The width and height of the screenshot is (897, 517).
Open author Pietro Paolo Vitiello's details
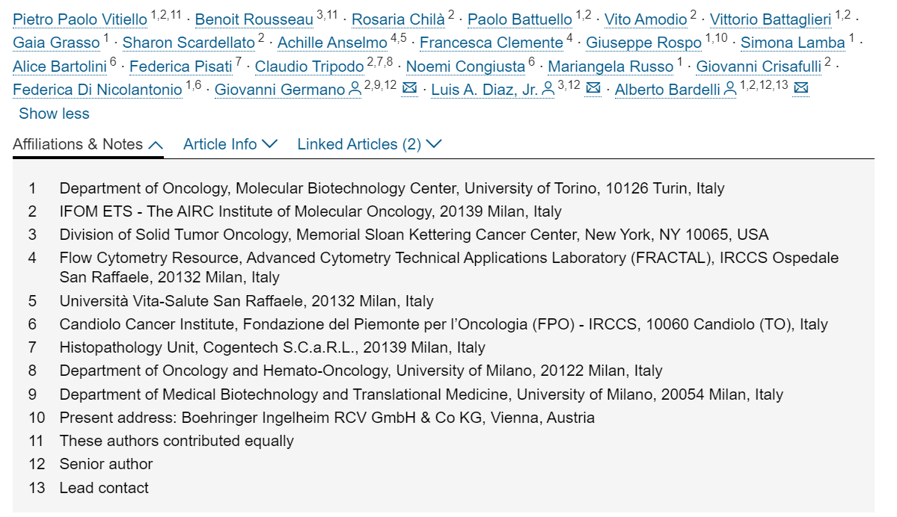[x=79, y=19]
